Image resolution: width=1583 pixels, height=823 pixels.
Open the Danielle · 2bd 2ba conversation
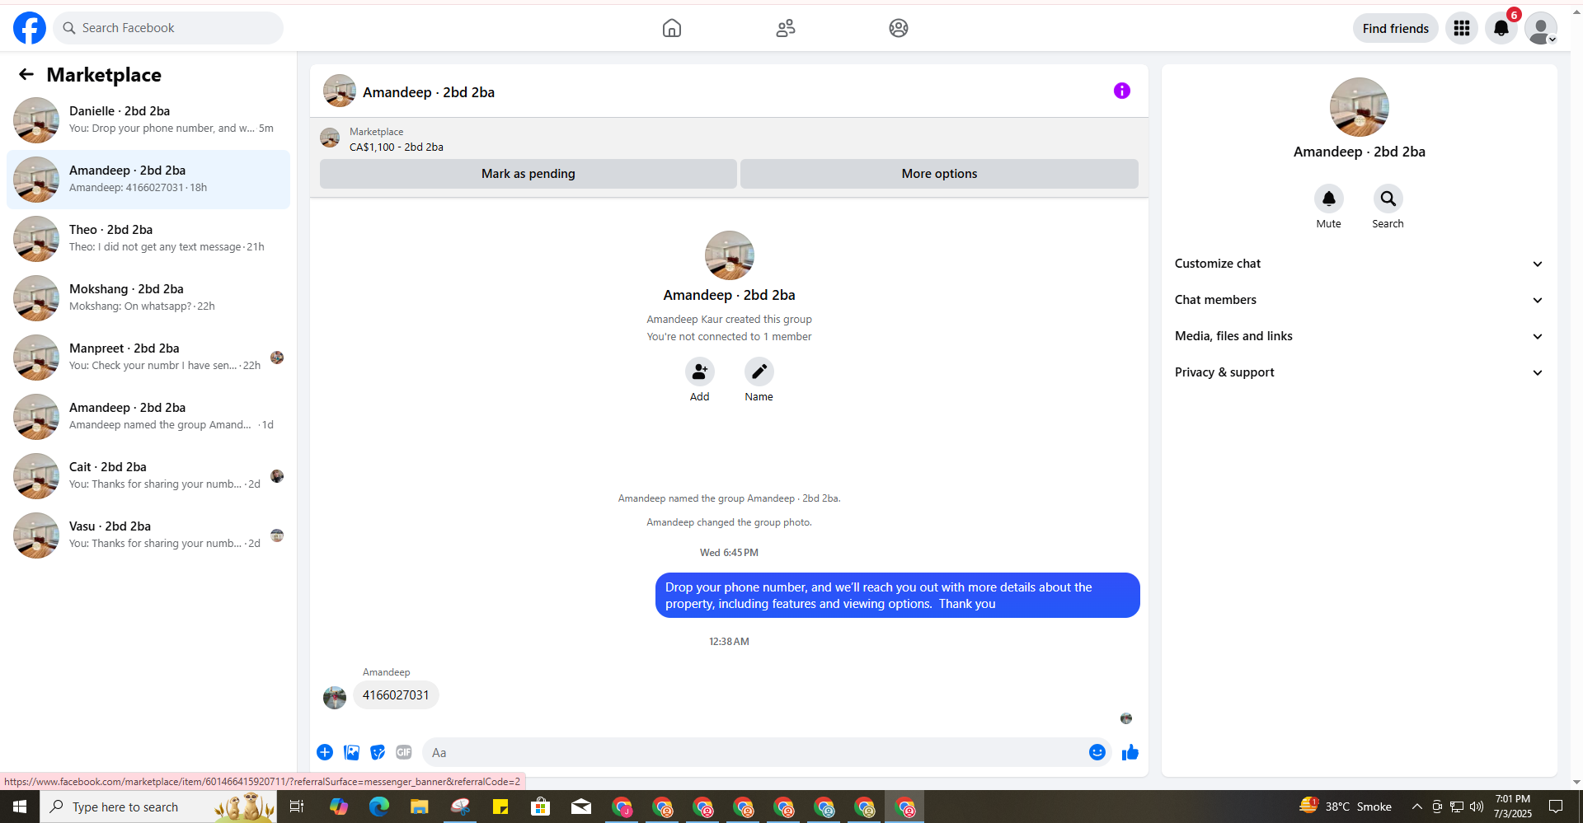(x=148, y=120)
